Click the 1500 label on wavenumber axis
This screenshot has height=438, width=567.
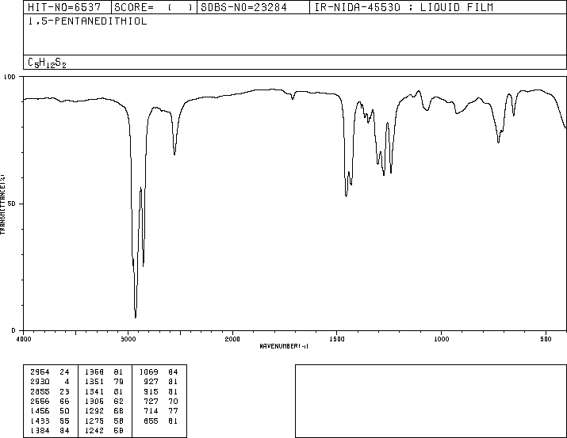click(x=337, y=339)
